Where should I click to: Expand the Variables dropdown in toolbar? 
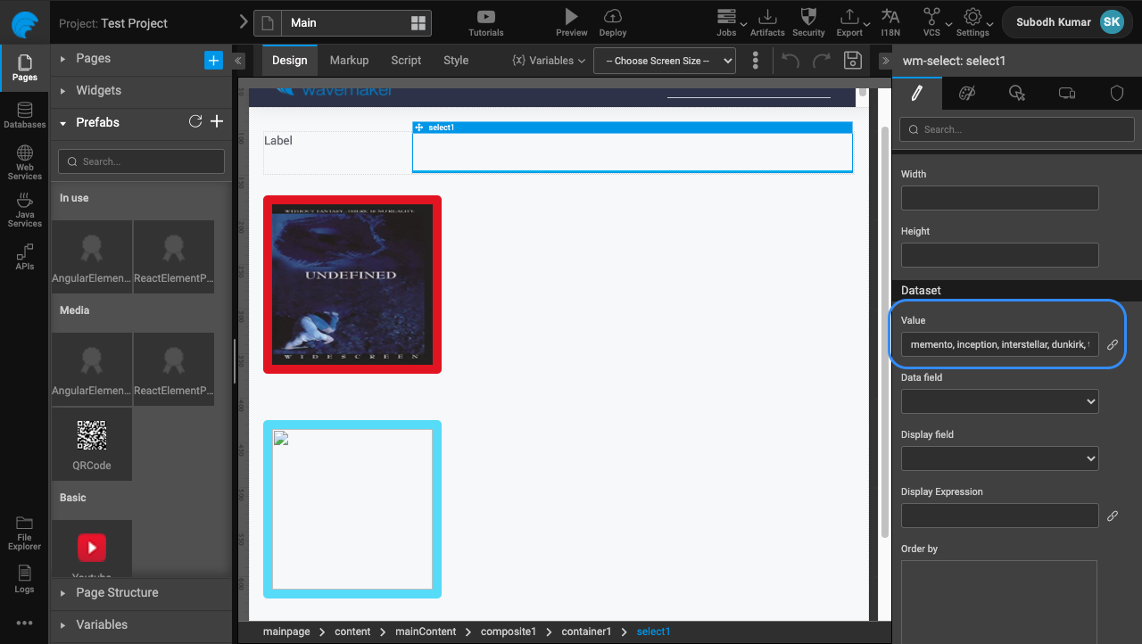click(549, 61)
